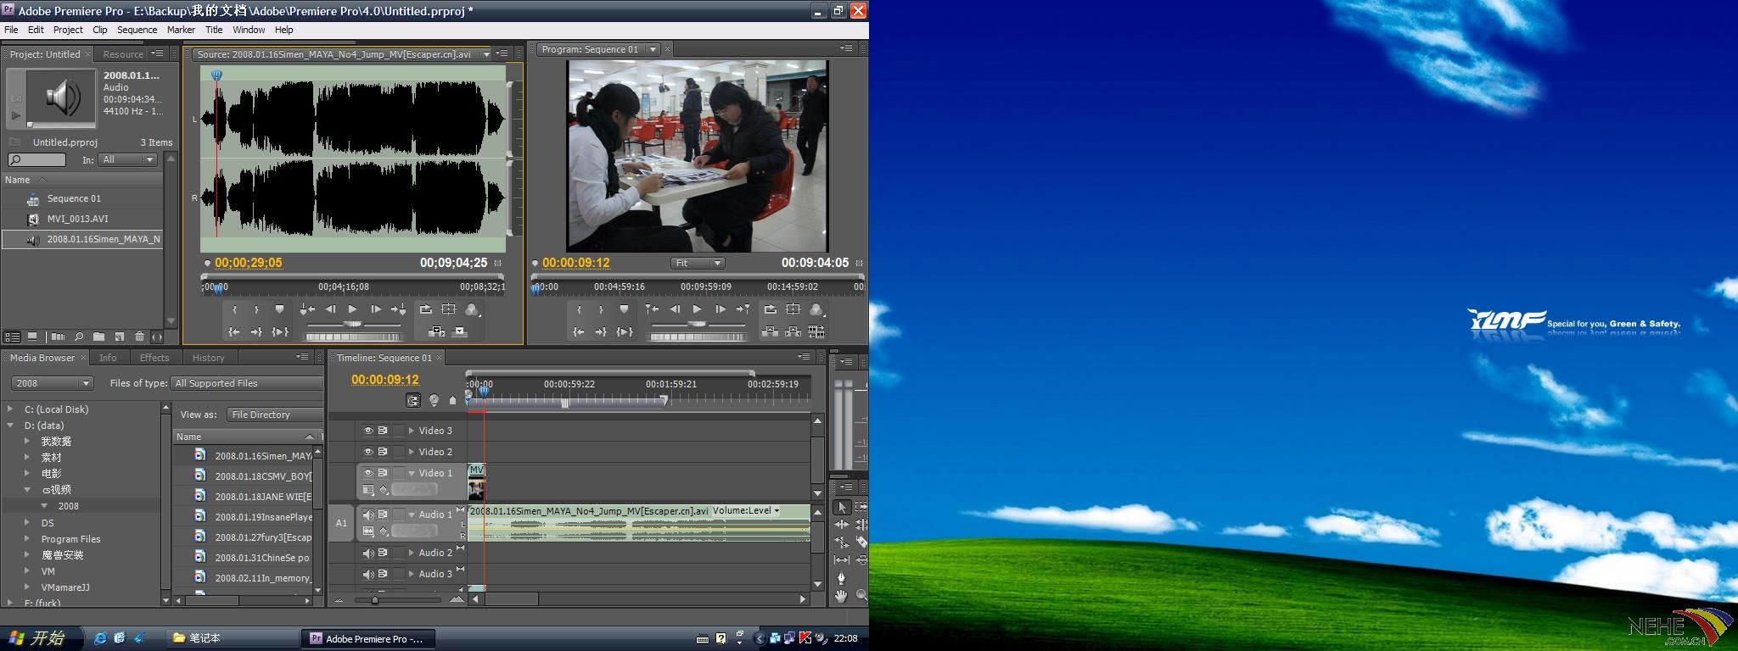Hide Video 1 track output
1738x651 pixels.
[368, 473]
